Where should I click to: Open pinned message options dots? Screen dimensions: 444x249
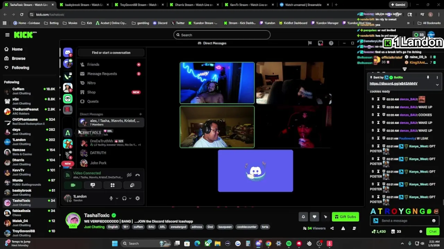point(437,77)
